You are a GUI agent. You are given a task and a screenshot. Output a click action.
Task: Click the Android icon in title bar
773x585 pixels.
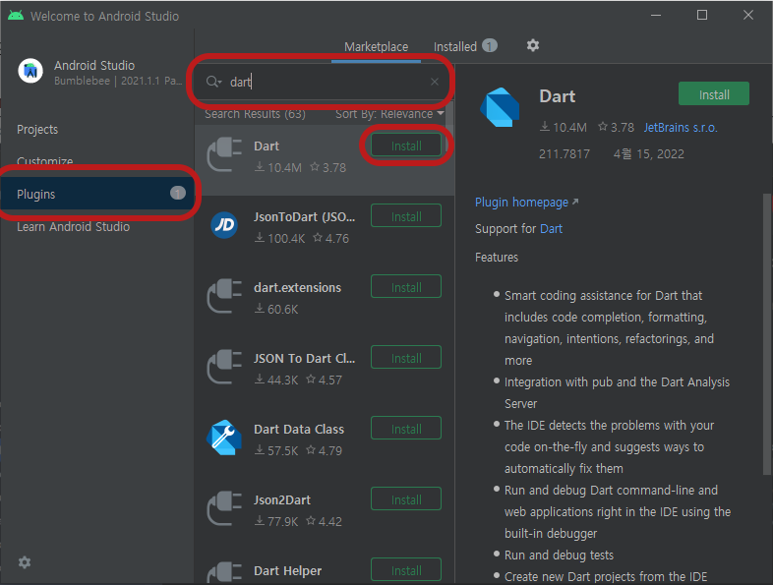[16, 16]
